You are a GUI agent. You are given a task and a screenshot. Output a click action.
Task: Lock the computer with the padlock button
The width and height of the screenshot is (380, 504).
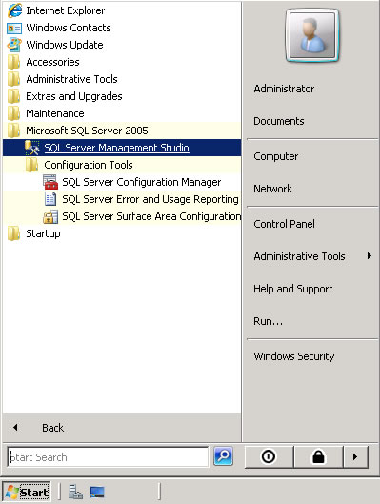coord(318,456)
